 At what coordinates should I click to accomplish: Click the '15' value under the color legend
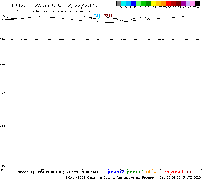click(x=140, y=7)
